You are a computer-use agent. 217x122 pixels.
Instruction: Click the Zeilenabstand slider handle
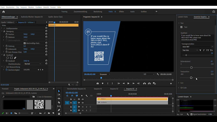pos(191,68)
